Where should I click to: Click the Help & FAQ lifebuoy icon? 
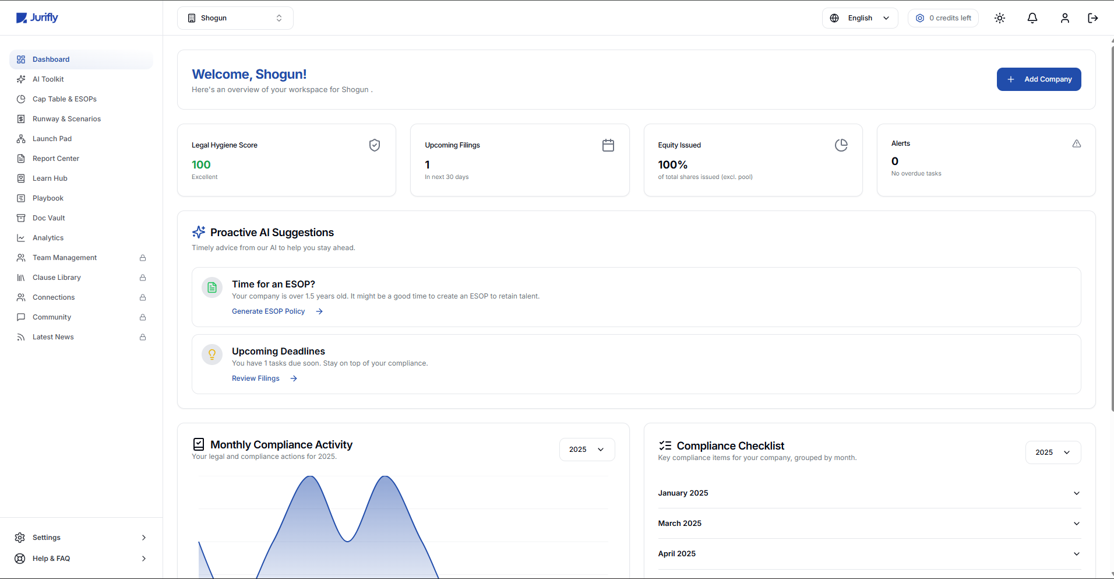coord(20,559)
